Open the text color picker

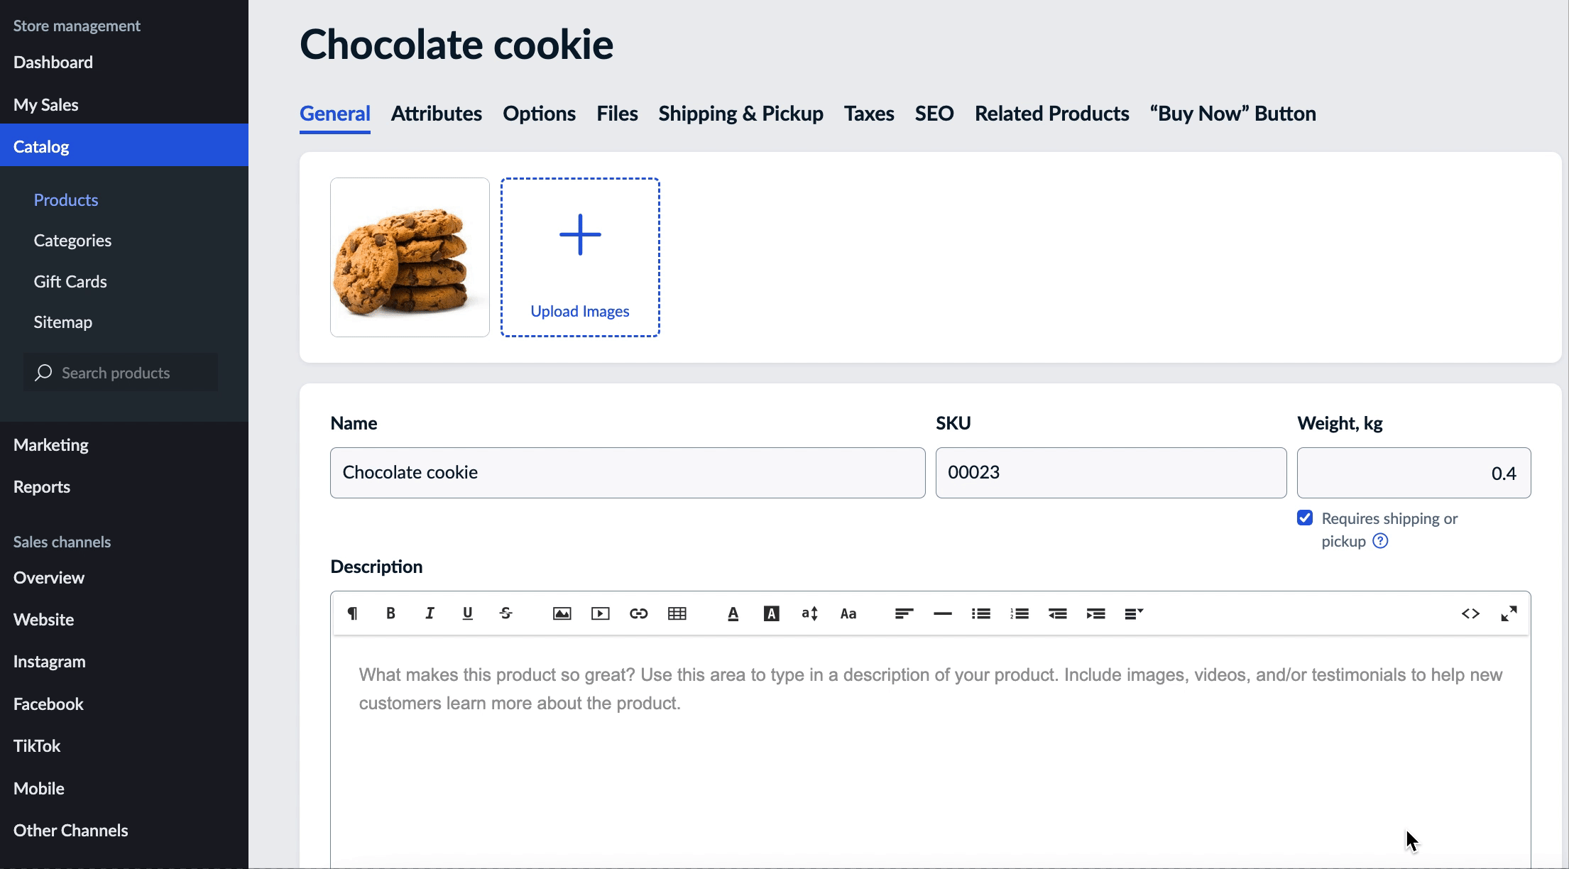pos(733,613)
